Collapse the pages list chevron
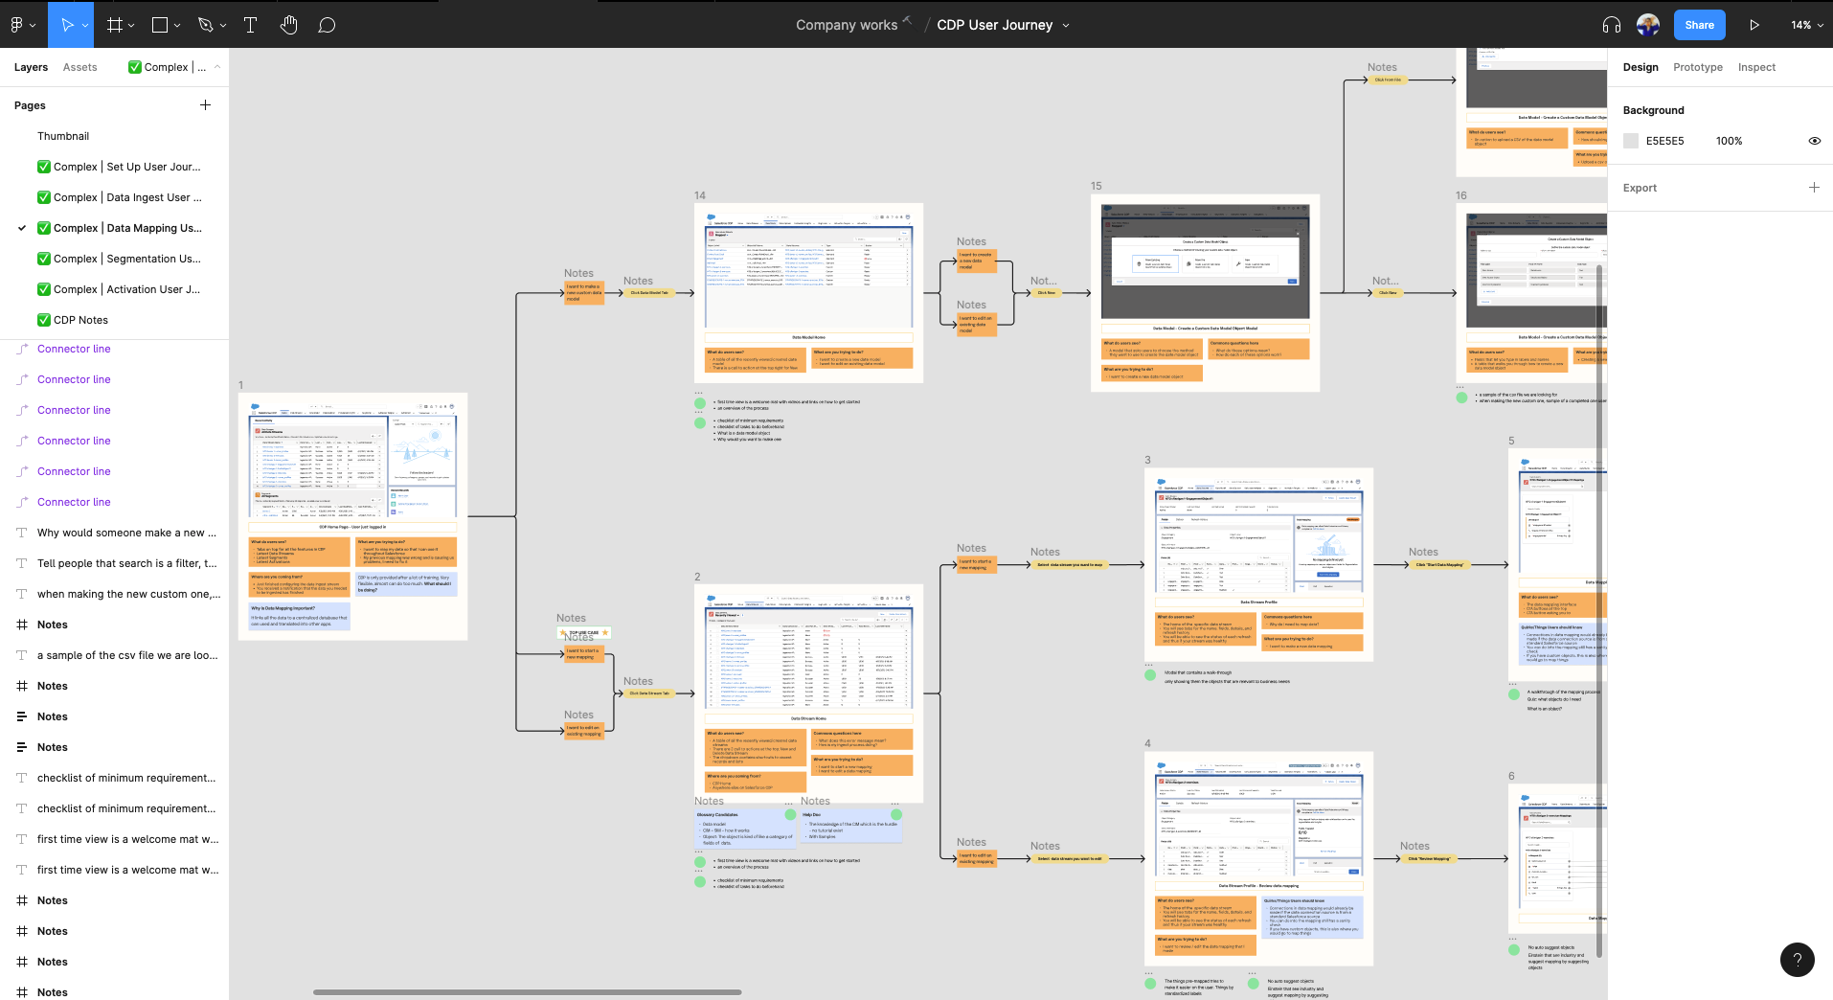Screen dimensions: 1833x1000 [x=217, y=67]
